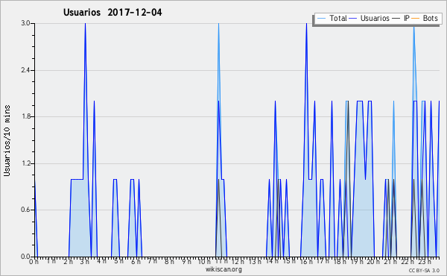This screenshot has width=447, height=276.
Task: Click the 3.0 y-axis value
Action: coord(25,23)
